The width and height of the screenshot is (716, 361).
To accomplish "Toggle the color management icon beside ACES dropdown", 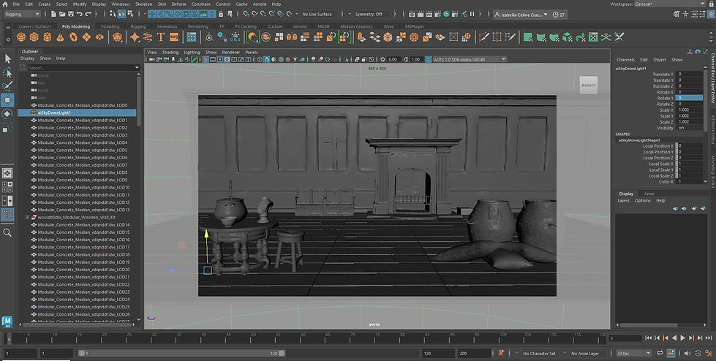I will pyautogui.click(x=429, y=59).
